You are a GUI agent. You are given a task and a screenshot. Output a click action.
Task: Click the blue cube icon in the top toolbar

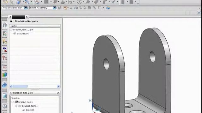coord(19,2)
